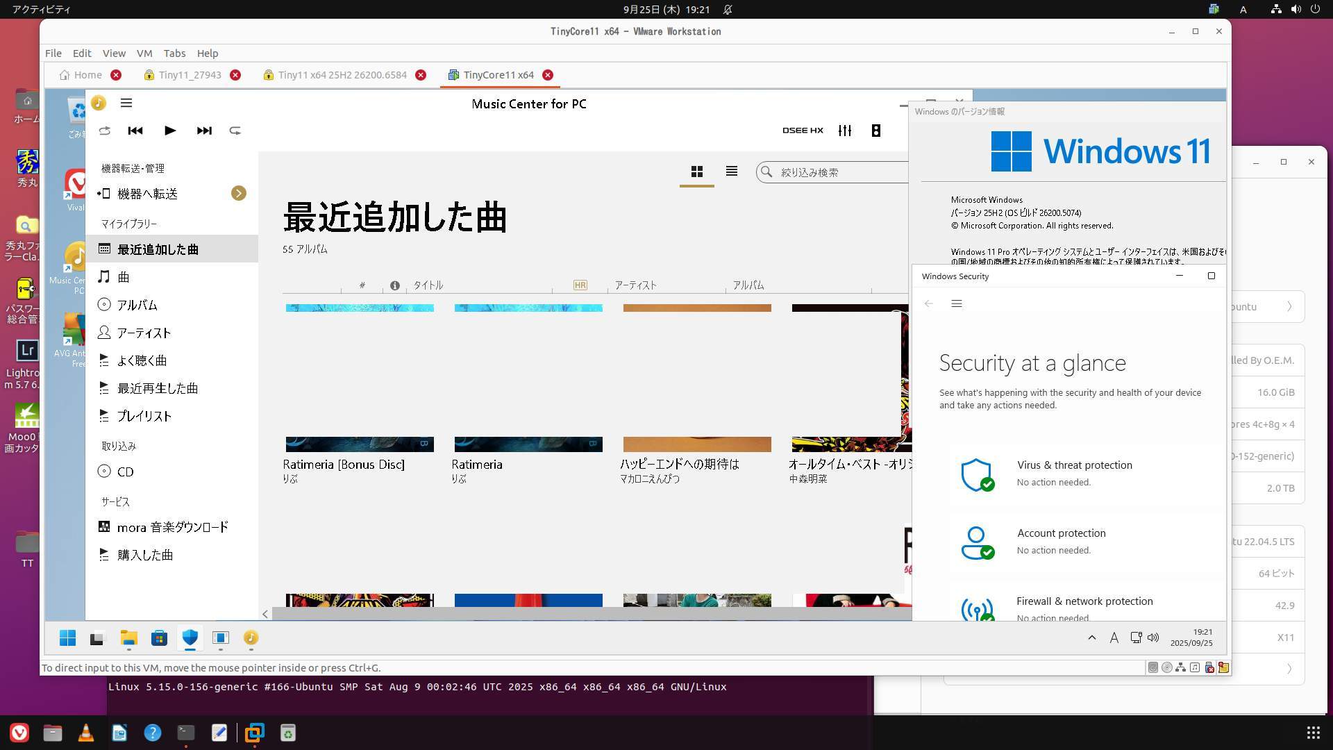The height and width of the screenshot is (750, 1333).
Task: Open Virus & threat protection
Action: point(1074,465)
